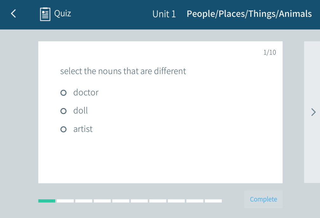Click the question prompt text
320x218 pixels.
[x=123, y=71]
